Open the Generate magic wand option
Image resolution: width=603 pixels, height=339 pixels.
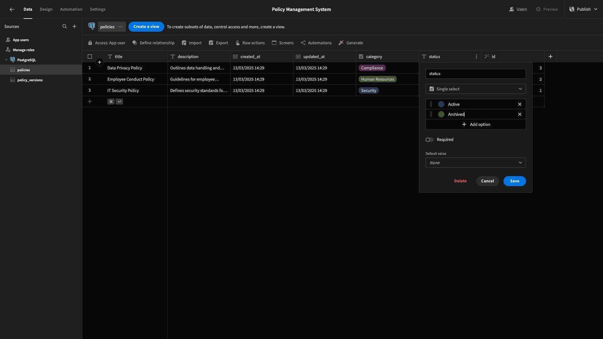pos(351,43)
